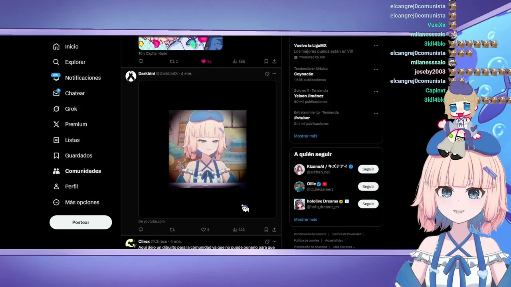Open more options on Clirex post
Screen dimensions: 511x287
coord(274,242)
